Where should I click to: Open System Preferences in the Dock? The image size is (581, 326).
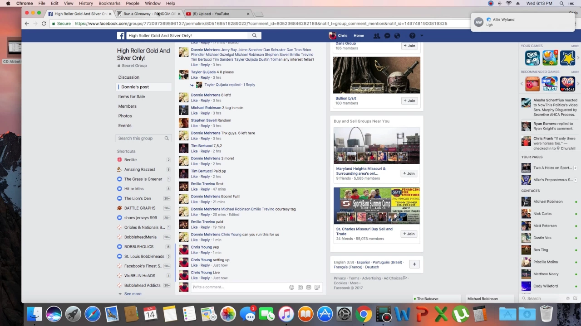344,314
